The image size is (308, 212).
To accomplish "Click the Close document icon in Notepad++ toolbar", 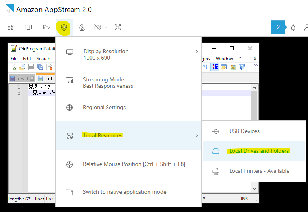I will [x=50, y=67].
